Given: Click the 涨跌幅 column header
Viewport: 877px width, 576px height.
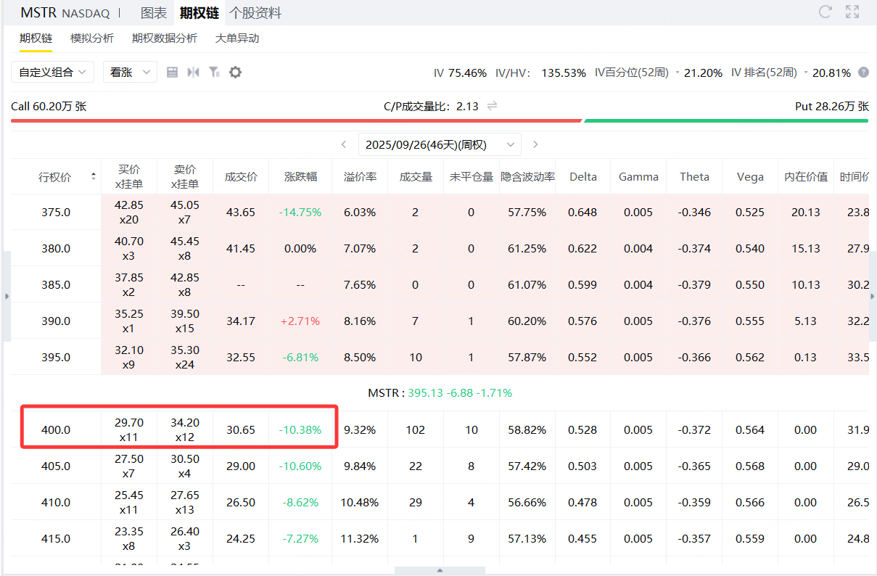Looking at the screenshot, I should pyautogui.click(x=300, y=176).
